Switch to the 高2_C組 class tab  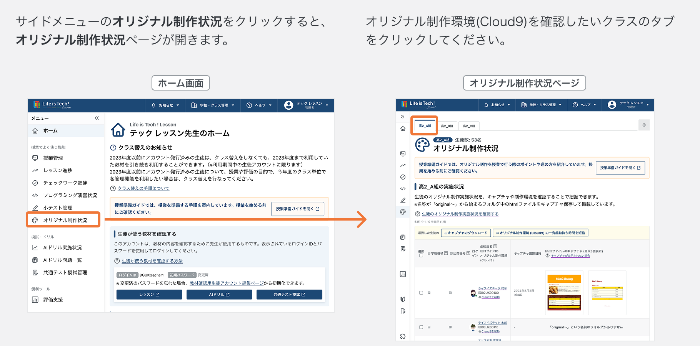[469, 126]
